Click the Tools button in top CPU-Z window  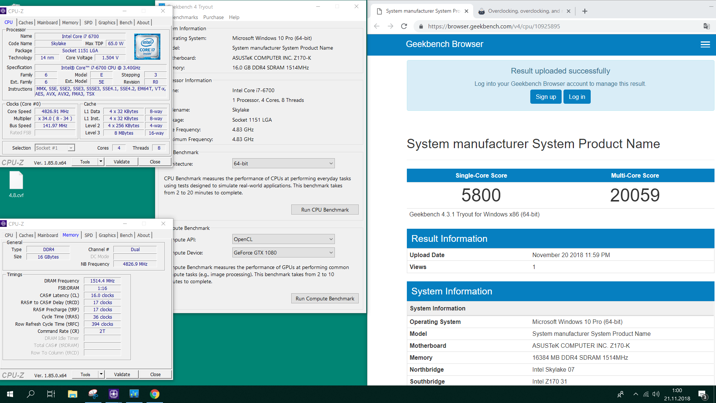pos(85,162)
